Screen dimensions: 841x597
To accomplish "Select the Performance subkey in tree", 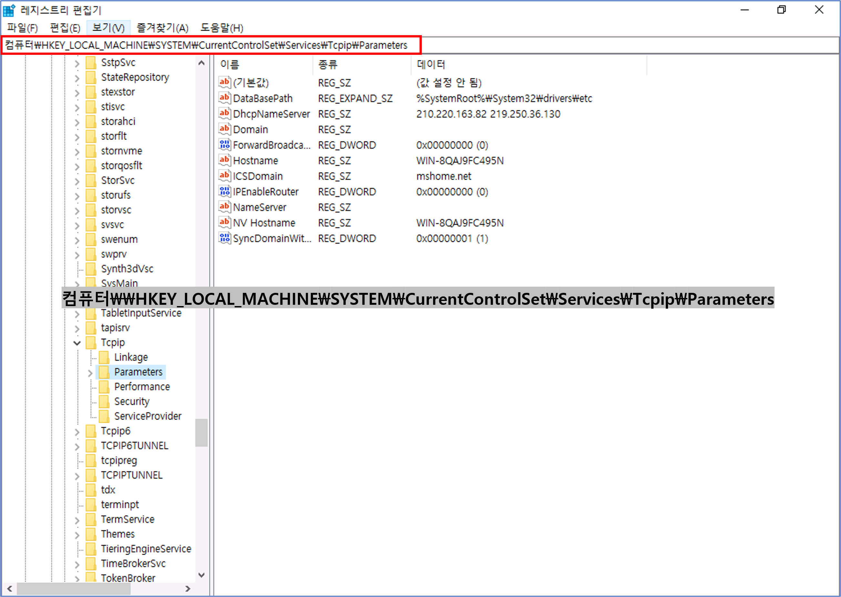I will (142, 387).
